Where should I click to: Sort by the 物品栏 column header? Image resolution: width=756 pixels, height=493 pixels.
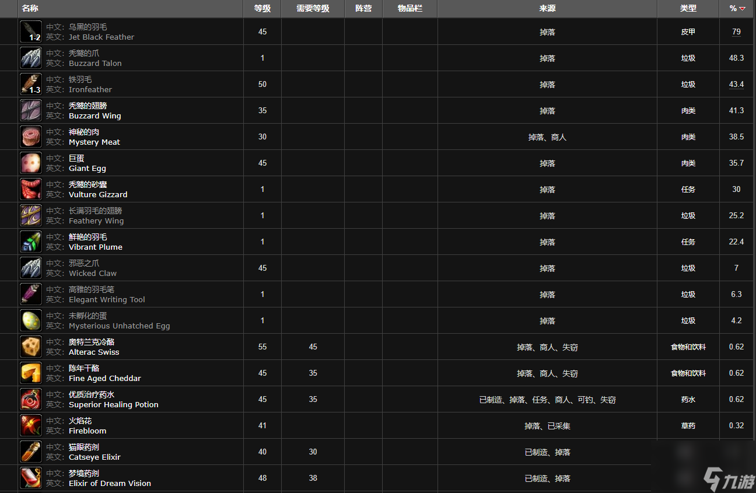click(410, 9)
